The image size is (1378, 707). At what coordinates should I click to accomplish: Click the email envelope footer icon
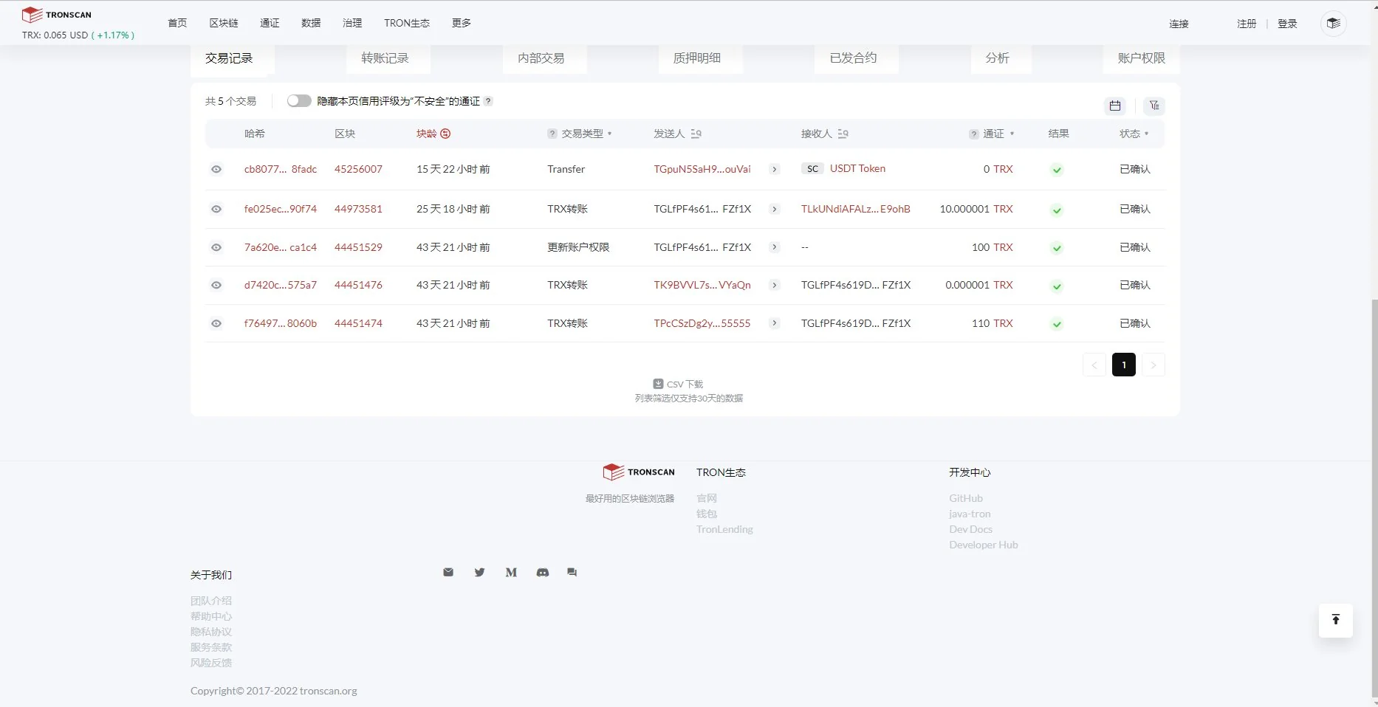[x=448, y=573]
